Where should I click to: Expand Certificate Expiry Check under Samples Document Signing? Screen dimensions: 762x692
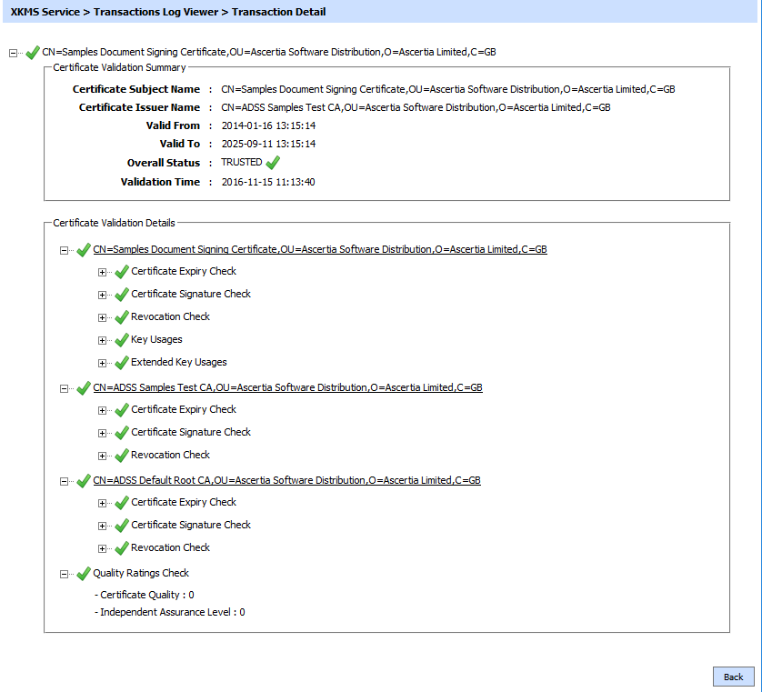102,272
